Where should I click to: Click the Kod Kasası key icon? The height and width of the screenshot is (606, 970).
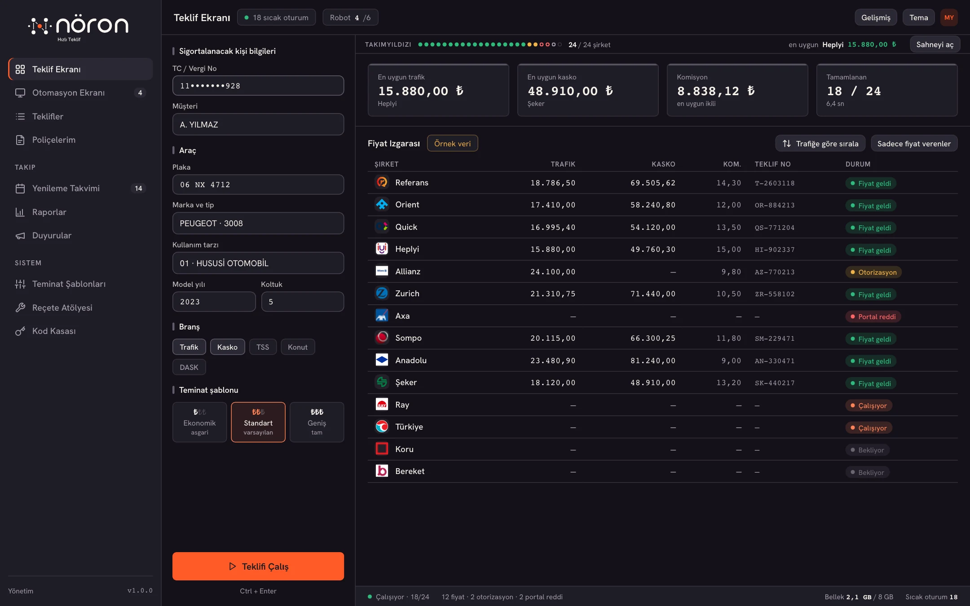20,331
